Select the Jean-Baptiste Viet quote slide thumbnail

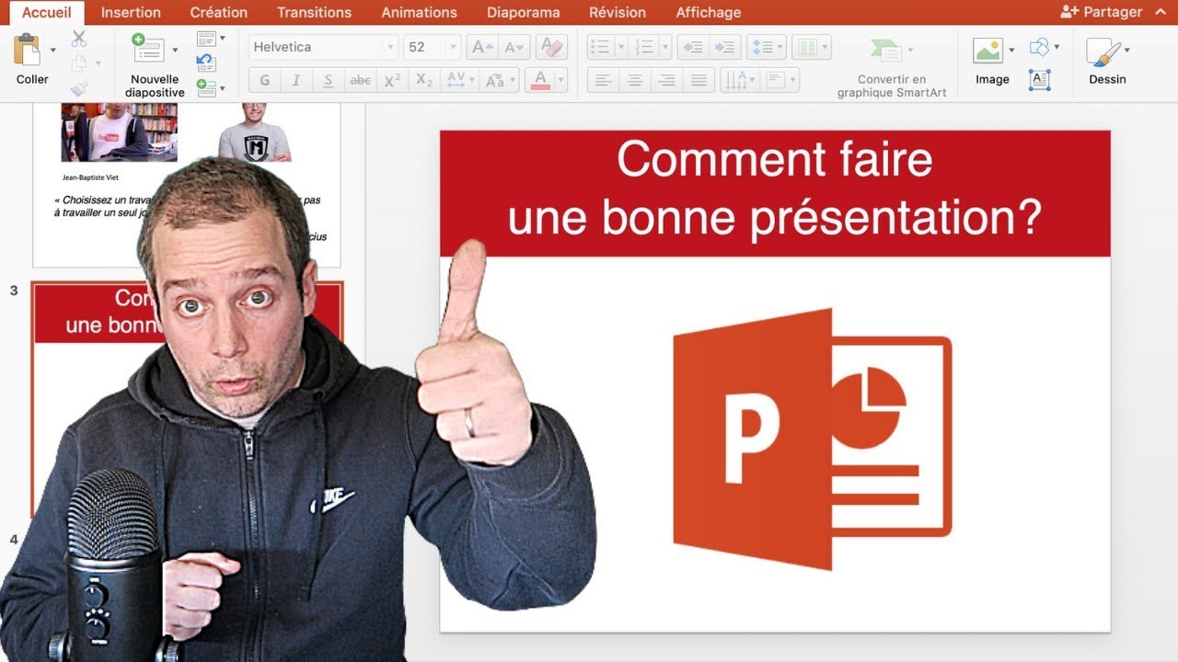pyautogui.click(x=187, y=184)
